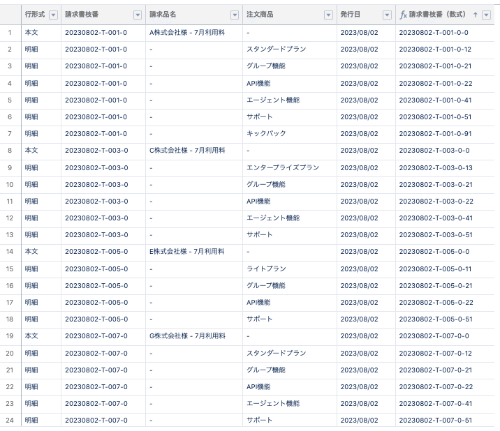The height and width of the screenshot is (431, 500).
Task: Click the fx formula icon in the header
Action: pyautogui.click(x=403, y=15)
